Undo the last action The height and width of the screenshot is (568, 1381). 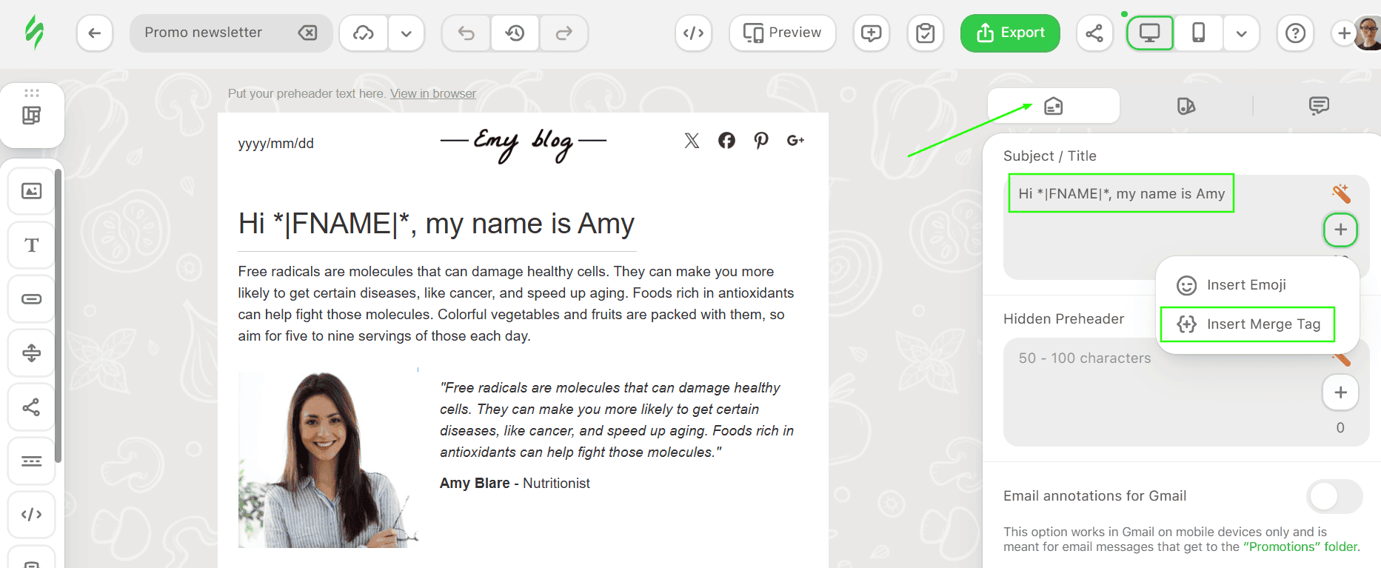point(466,33)
